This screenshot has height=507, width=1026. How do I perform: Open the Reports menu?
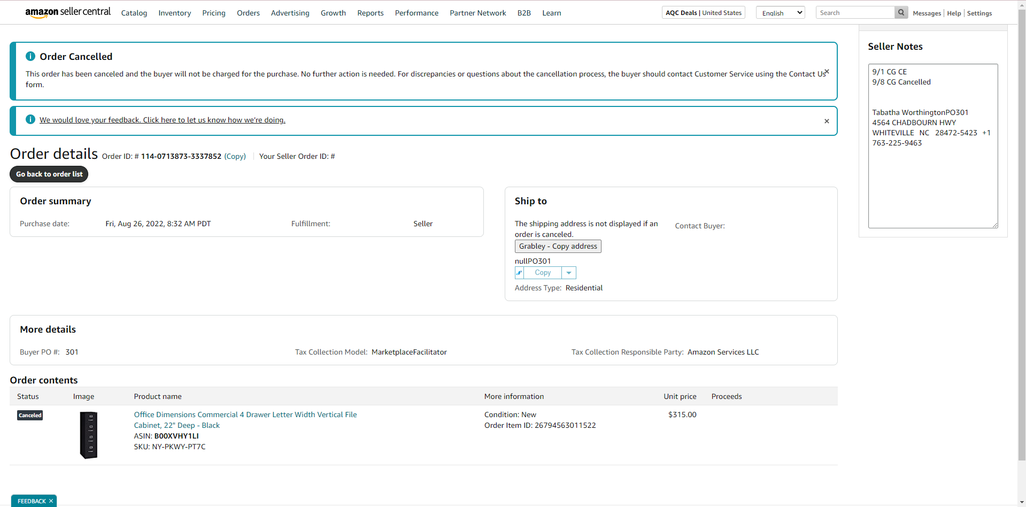pos(371,13)
